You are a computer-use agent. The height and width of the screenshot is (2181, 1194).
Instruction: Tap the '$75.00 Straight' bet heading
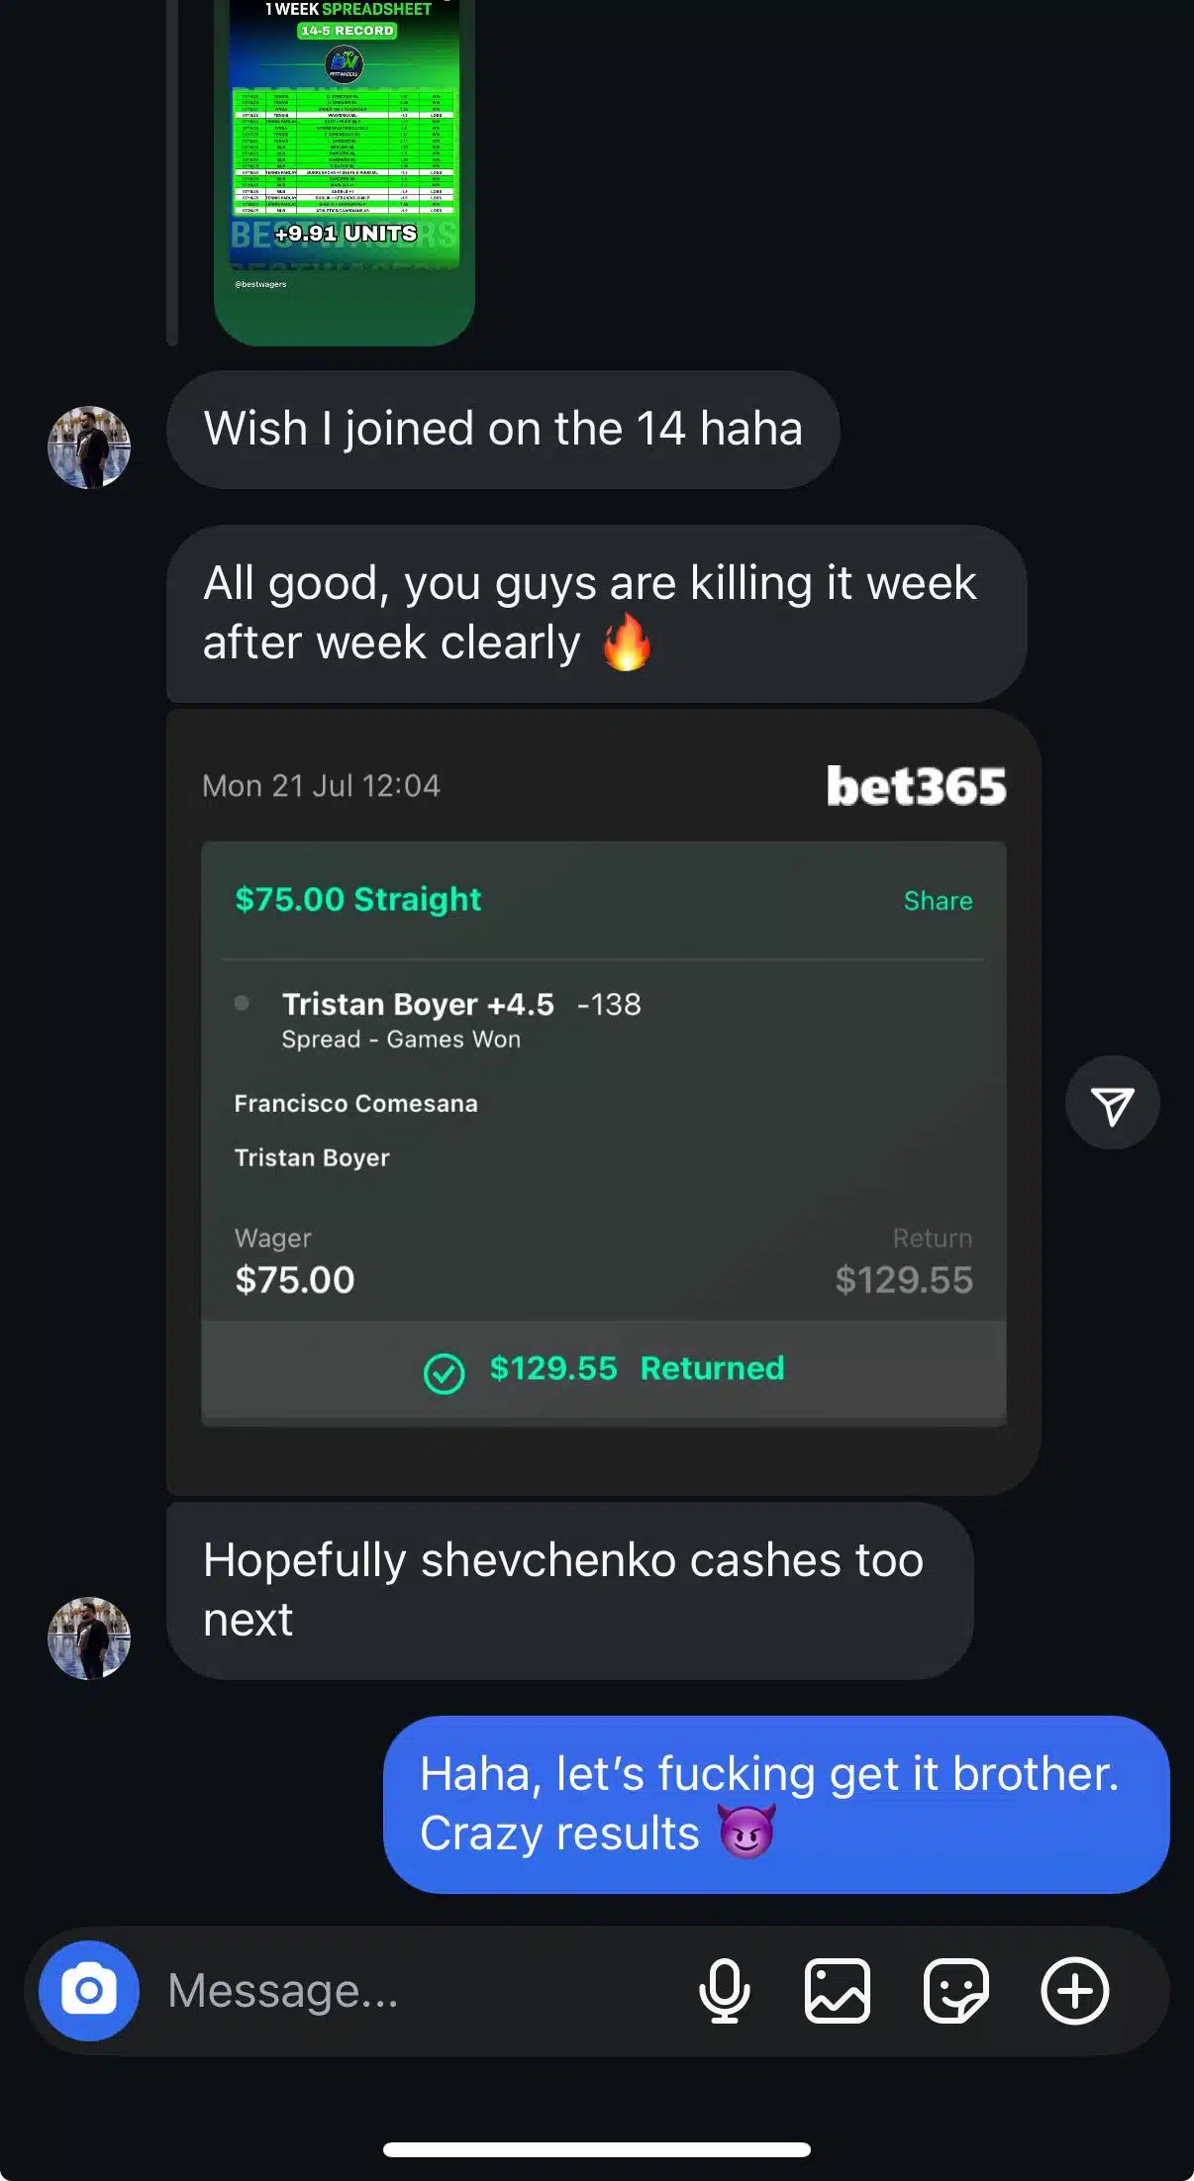point(357,899)
